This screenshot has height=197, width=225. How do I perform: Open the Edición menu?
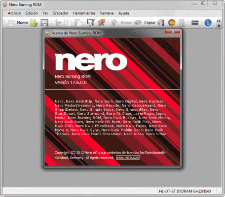[32, 13]
